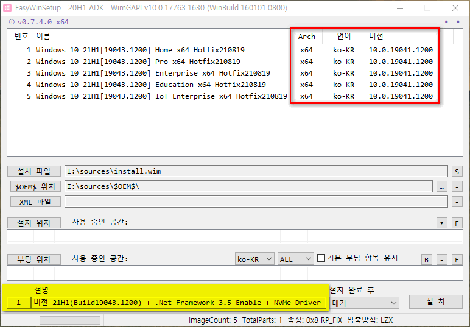Click the install.wim path input field
Screen dimensions: 470x327
pyautogui.click(x=256, y=171)
